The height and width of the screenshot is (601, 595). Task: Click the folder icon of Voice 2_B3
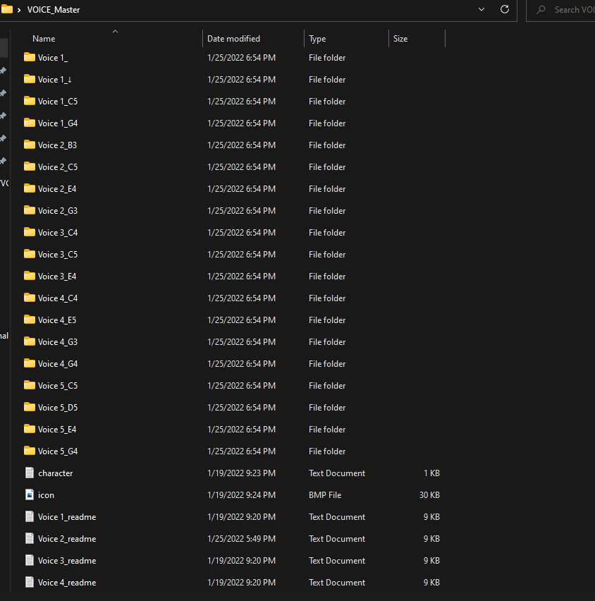30,145
